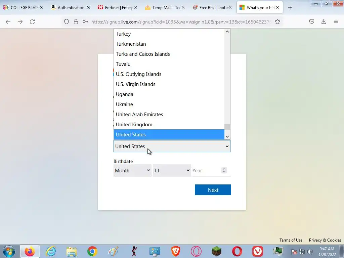The image size is (344, 258).
Task: Click the country list scroll up arrow
Action: [227, 32]
